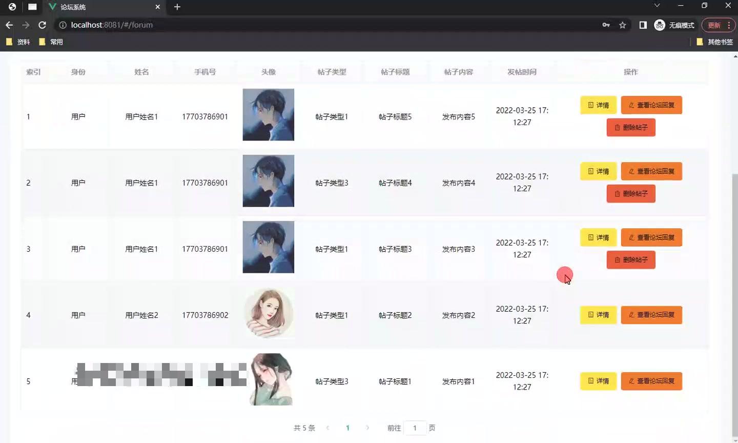Click the page vertical scrollbar
Screen dimensions: 738x443
pyautogui.click(x=735, y=308)
